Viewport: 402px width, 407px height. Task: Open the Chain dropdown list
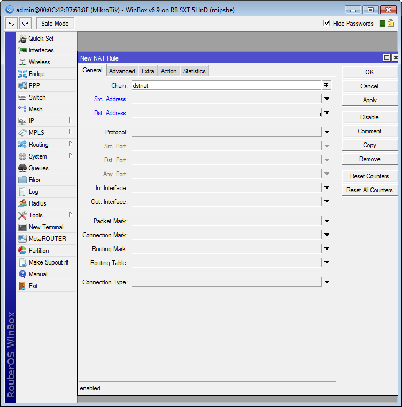click(x=327, y=85)
